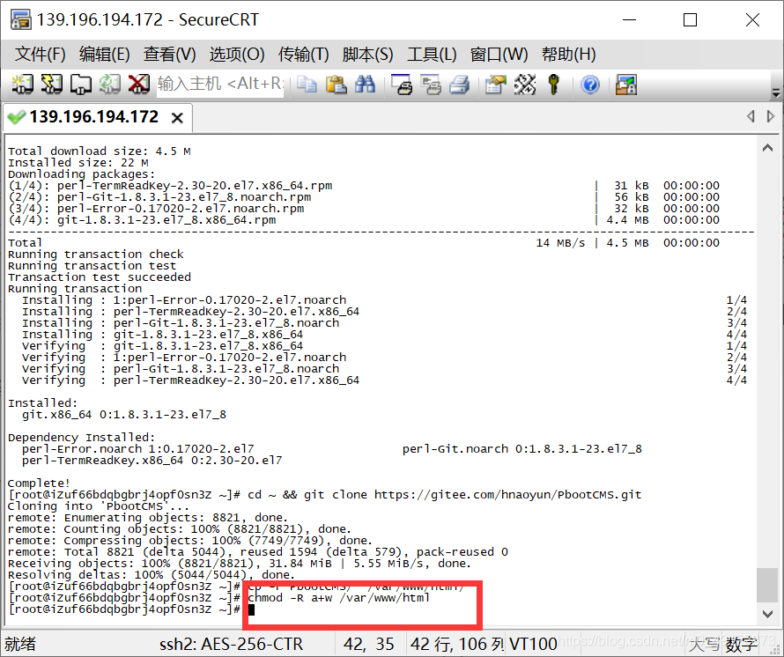
Task: Click the Keymap editor icon
Action: 524,84
